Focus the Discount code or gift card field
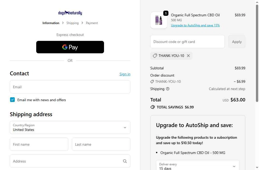Viewport: 259px width, 170px height. click(x=188, y=42)
